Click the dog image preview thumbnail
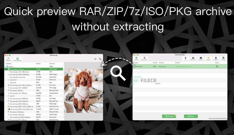This screenshot has height=135, width=234. pyautogui.click(x=84, y=91)
